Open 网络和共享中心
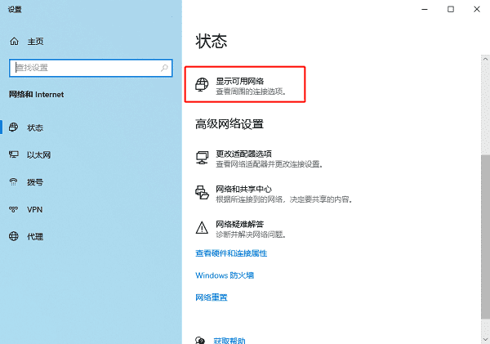This screenshot has width=490, height=344. 243,189
